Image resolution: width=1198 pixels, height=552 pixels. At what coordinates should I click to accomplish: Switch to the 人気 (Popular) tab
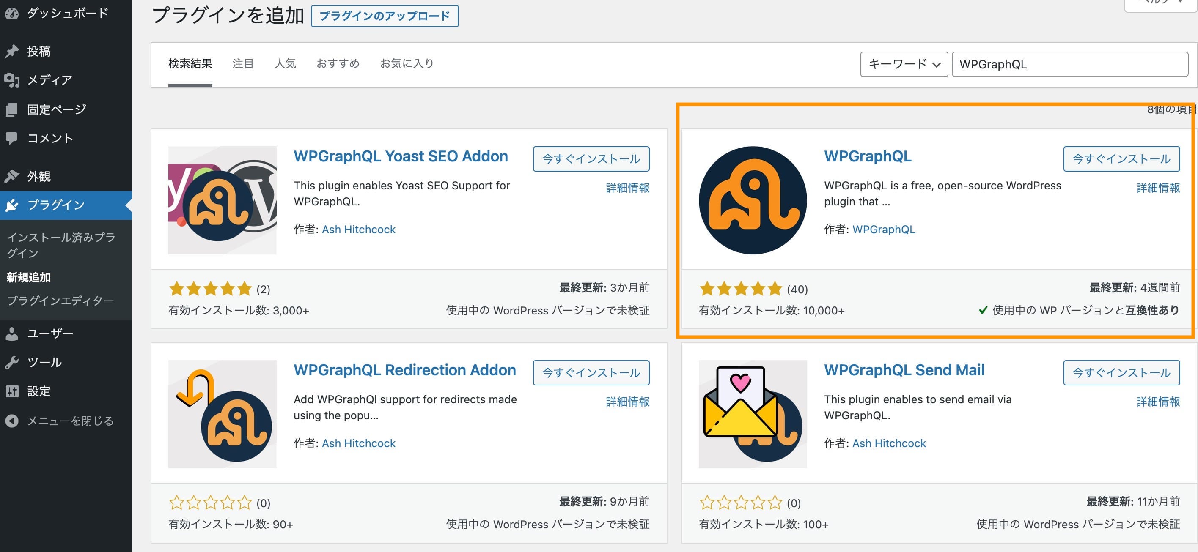click(285, 63)
